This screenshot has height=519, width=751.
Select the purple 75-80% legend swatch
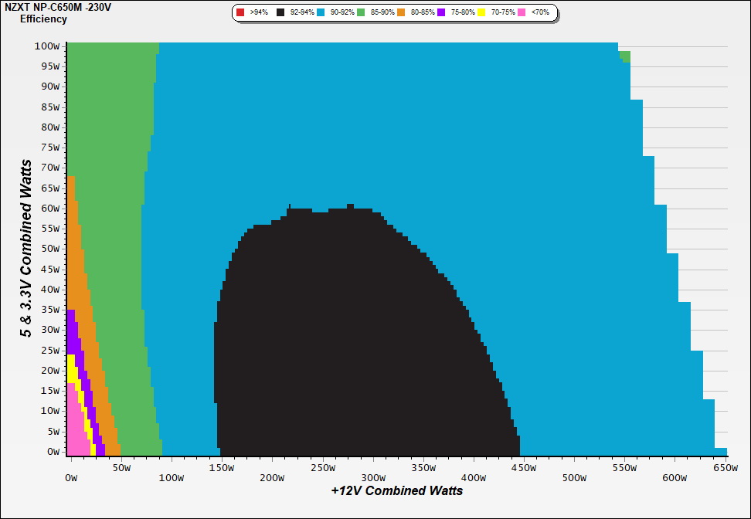click(x=442, y=13)
